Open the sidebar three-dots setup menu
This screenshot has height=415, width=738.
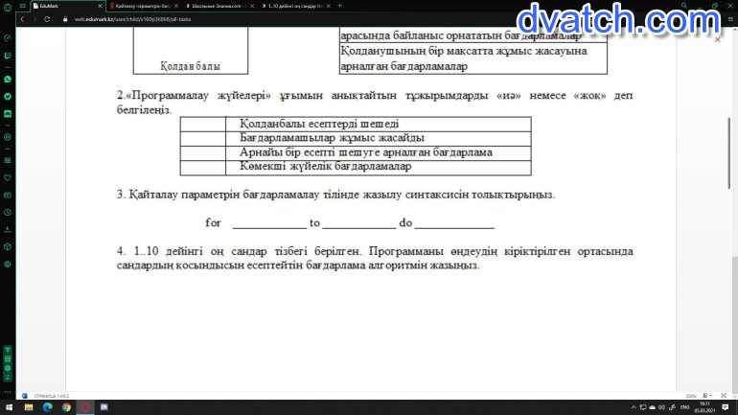point(8,391)
